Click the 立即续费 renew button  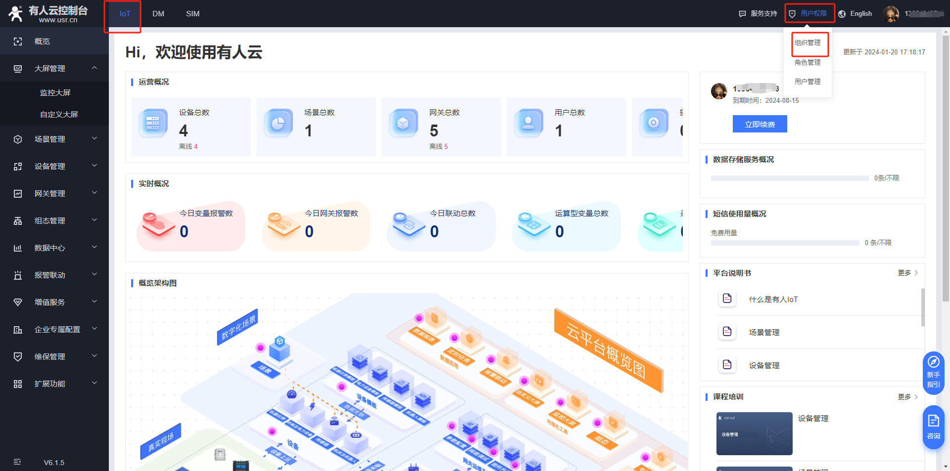tap(760, 124)
